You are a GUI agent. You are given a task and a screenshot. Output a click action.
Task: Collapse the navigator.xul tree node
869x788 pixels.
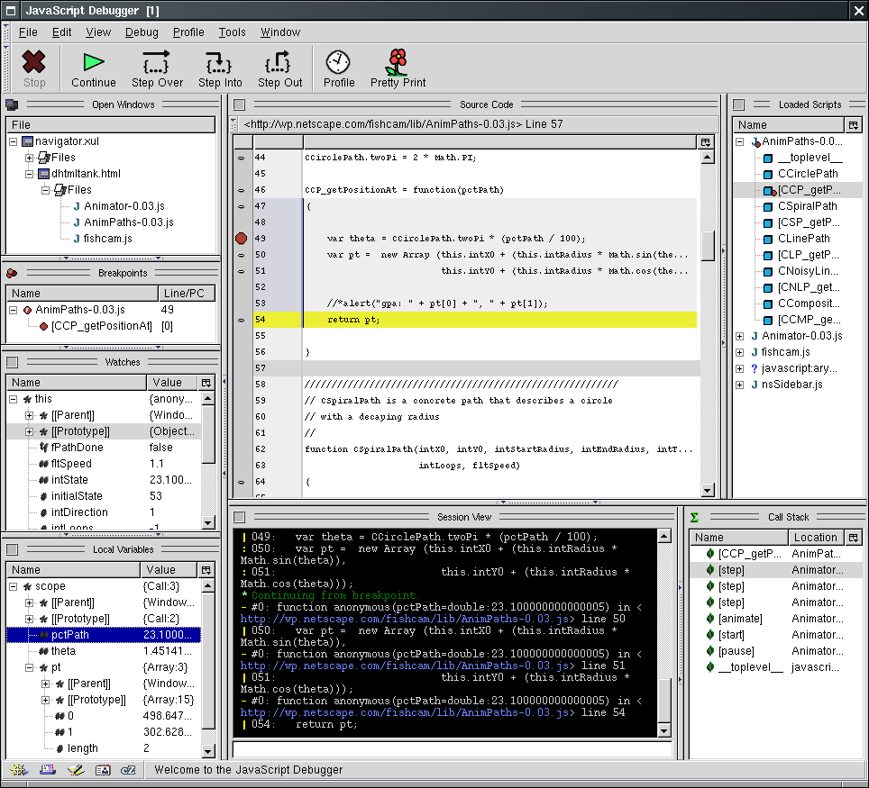coord(14,141)
